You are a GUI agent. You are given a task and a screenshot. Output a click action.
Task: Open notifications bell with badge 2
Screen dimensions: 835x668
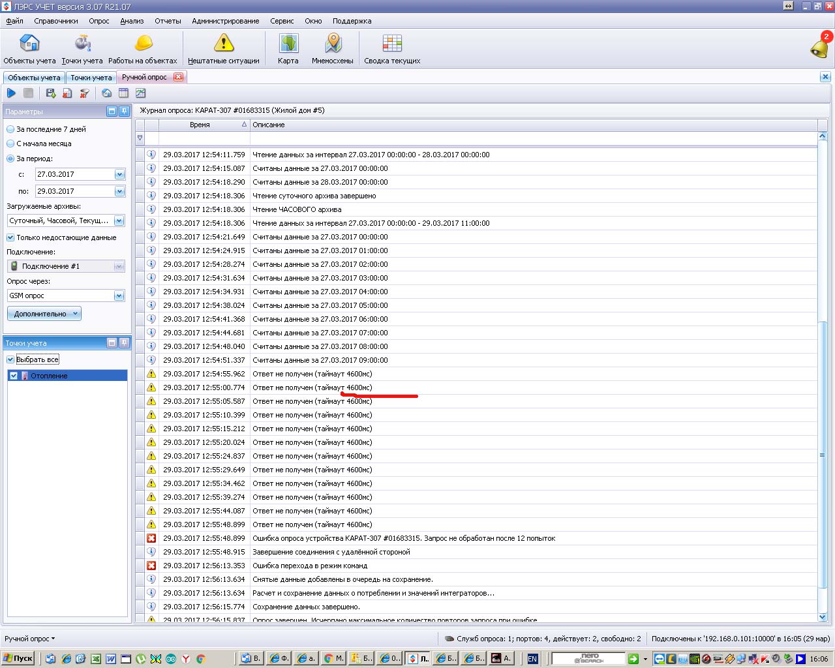(820, 46)
